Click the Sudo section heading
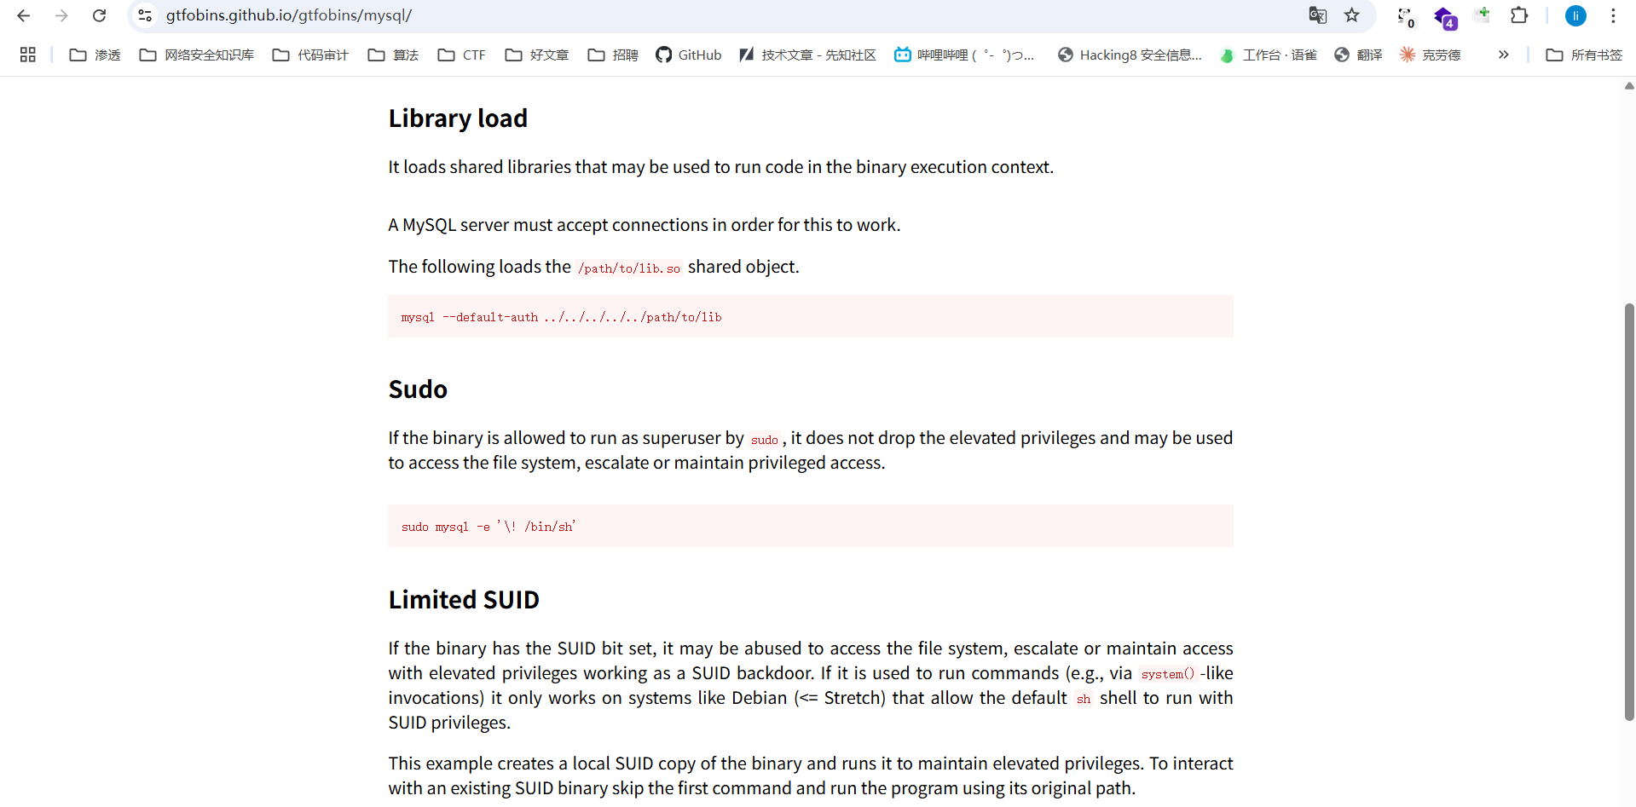The height and width of the screenshot is (807, 1636). (418, 389)
